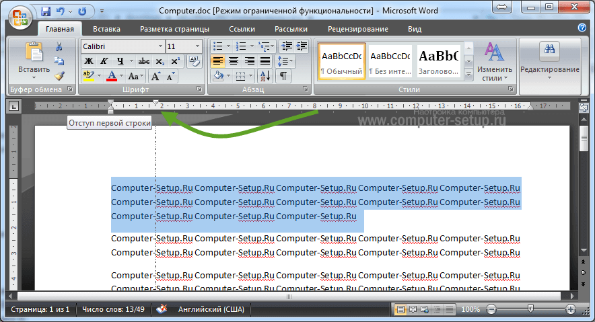Open spelling check icon in status bar

click(x=162, y=309)
